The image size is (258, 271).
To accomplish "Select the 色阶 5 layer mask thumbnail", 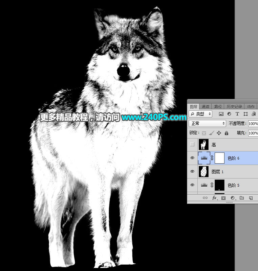I will click(x=219, y=185).
